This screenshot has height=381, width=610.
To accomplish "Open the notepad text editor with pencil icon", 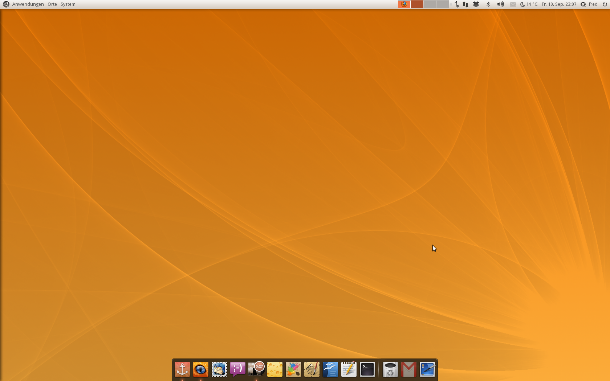I will [349, 369].
